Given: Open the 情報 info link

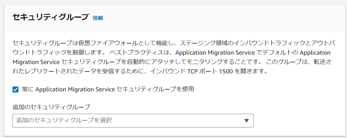Looking at the screenshot, I should click(x=98, y=18).
